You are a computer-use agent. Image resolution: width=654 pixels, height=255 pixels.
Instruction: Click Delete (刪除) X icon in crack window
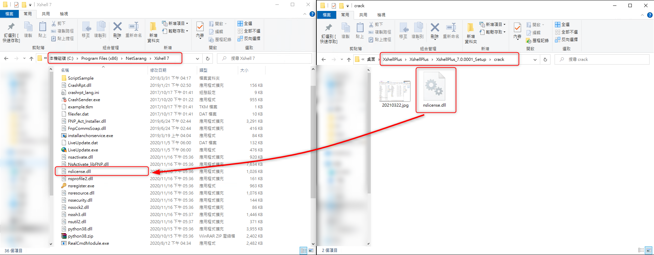(x=435, y=28)
